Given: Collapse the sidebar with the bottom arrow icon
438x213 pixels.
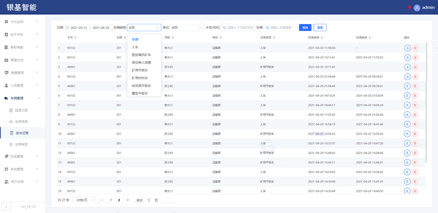Looking at the screenshot, I should pos(6,206).
